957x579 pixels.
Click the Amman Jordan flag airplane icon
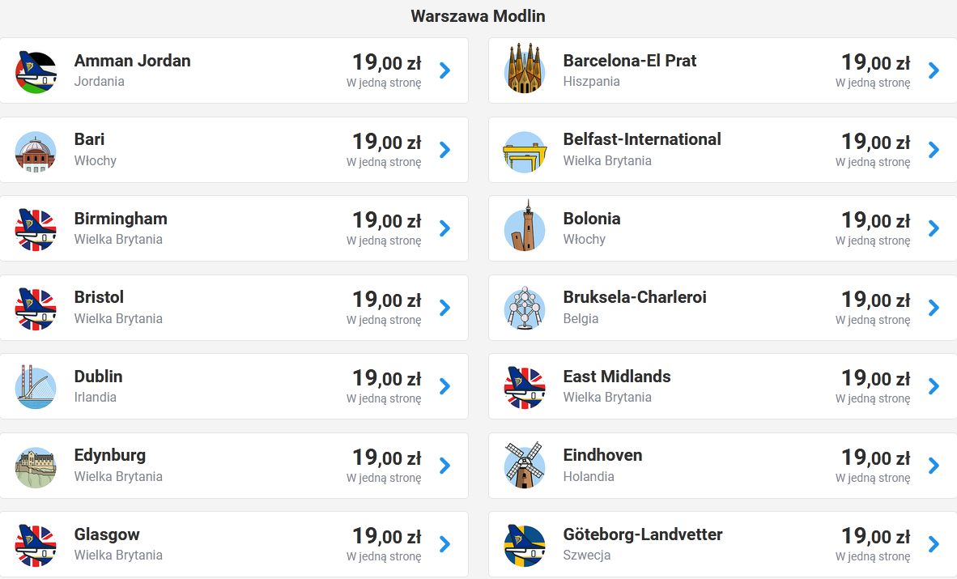pyautogui.click(x=36, y=72)
